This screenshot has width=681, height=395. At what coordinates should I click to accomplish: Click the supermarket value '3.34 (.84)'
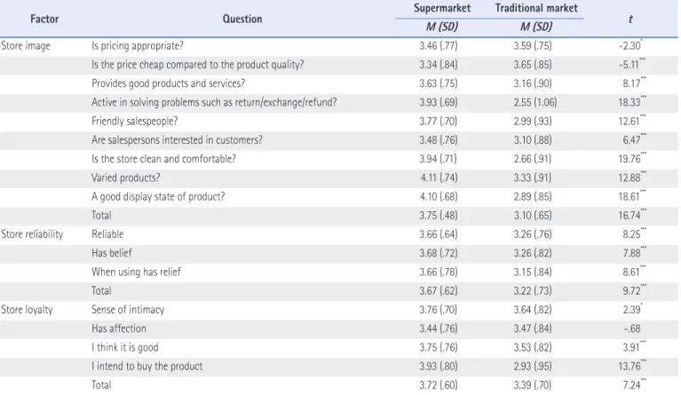(439, 64)
